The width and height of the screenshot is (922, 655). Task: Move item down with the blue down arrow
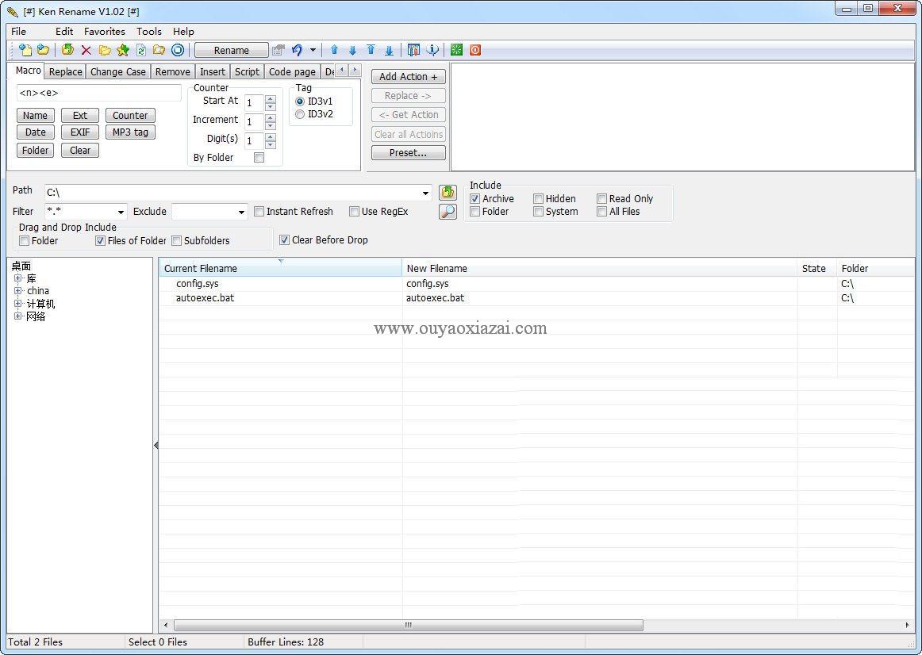353,50
